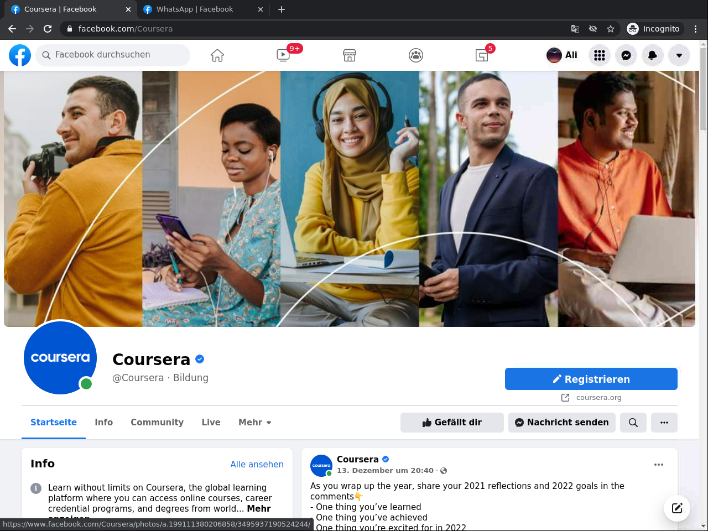
Task: Click the new message compose icon
Action: 677,508
